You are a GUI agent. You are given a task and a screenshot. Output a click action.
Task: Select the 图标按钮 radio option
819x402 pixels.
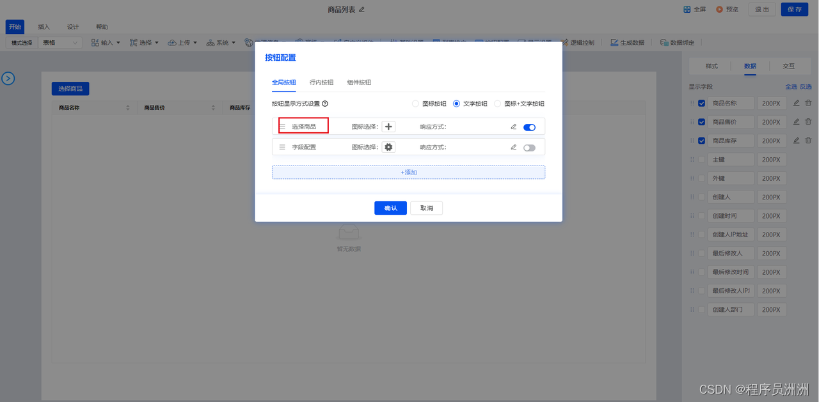point(415,104)
